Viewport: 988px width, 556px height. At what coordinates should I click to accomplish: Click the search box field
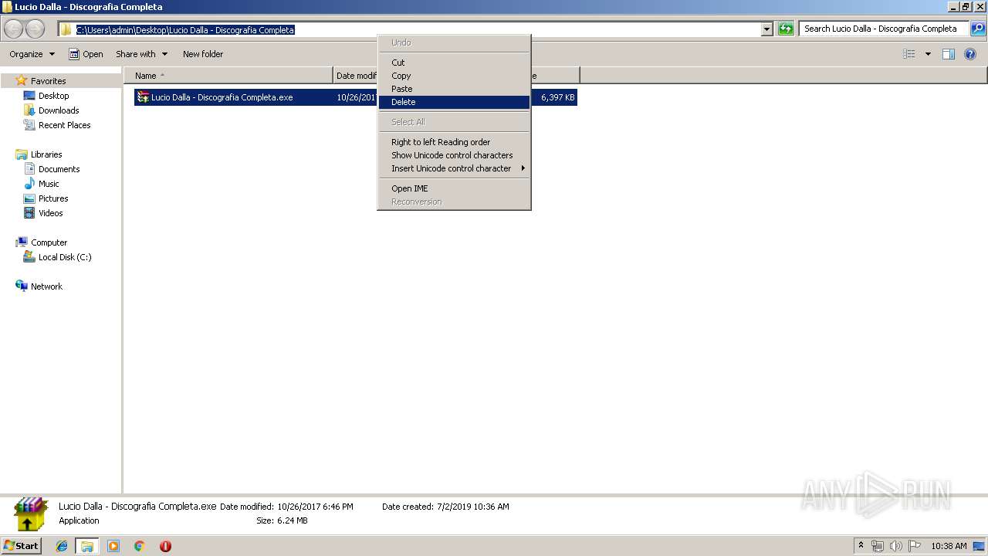(x=884, y=29)
